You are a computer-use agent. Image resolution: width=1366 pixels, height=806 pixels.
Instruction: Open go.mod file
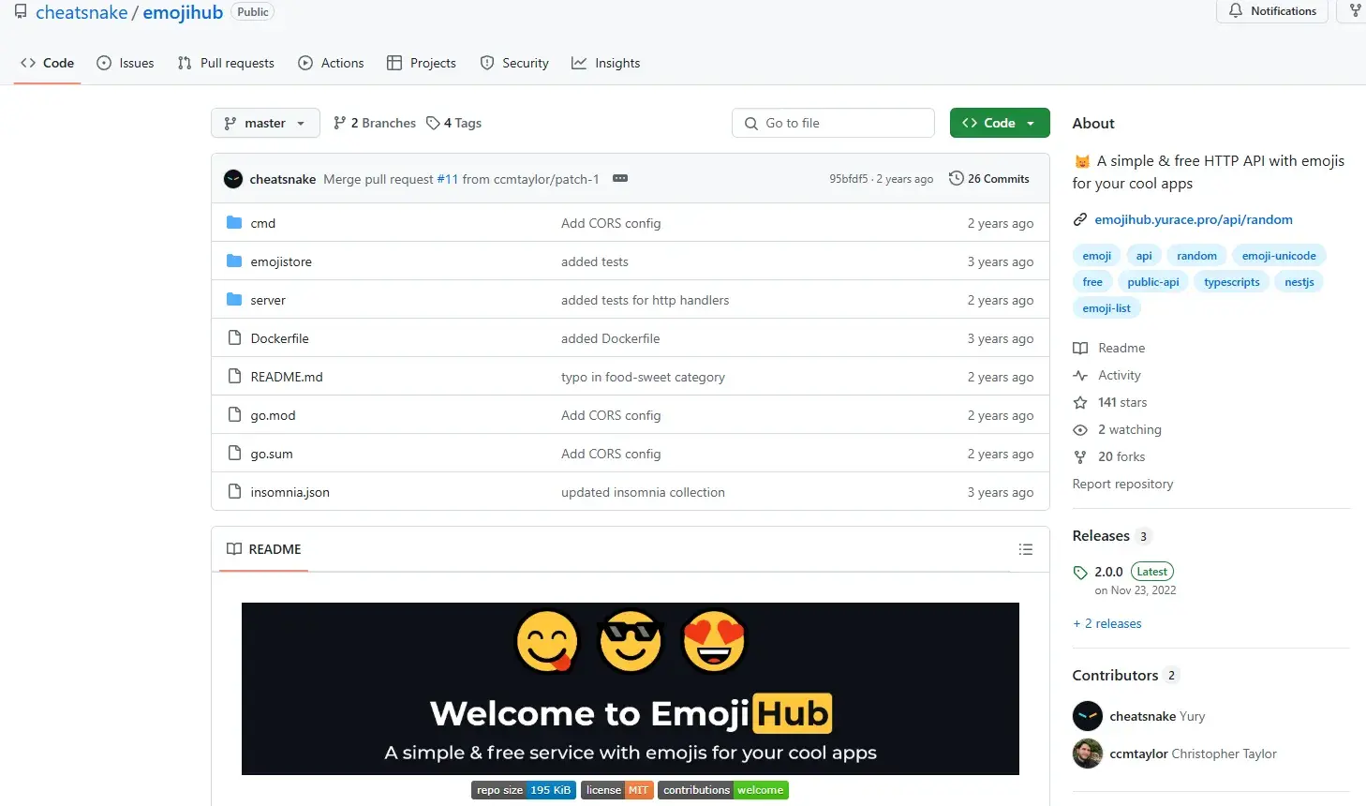pos(273,415)
